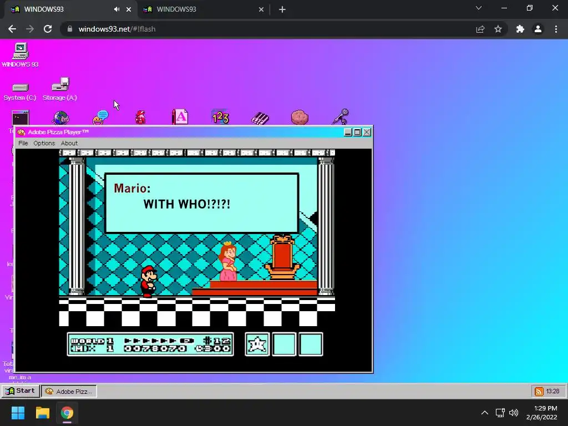Open File Explorer from the taskbar
Viewport: 568px width, 426px height.
(x=42, y=413)
